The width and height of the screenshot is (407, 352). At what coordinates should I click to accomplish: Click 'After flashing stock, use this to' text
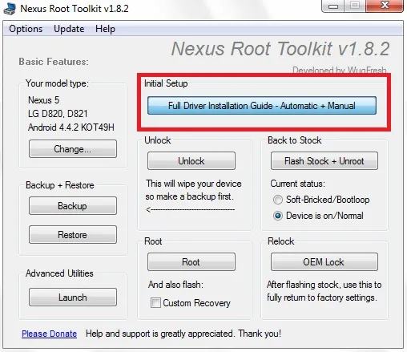324,285
